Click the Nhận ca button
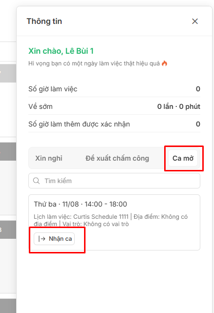 [54, 239]
